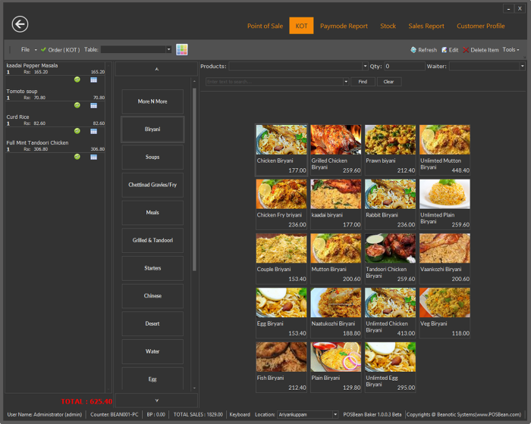
Task: Click grid icon under kaadai Pepper Masala
Action: coord(94,79)
